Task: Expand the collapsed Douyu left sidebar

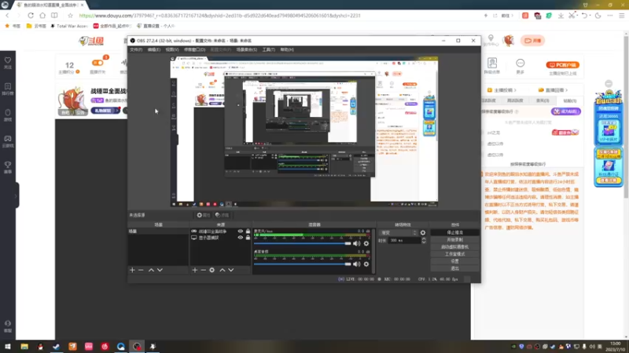Action: [16, 195]
